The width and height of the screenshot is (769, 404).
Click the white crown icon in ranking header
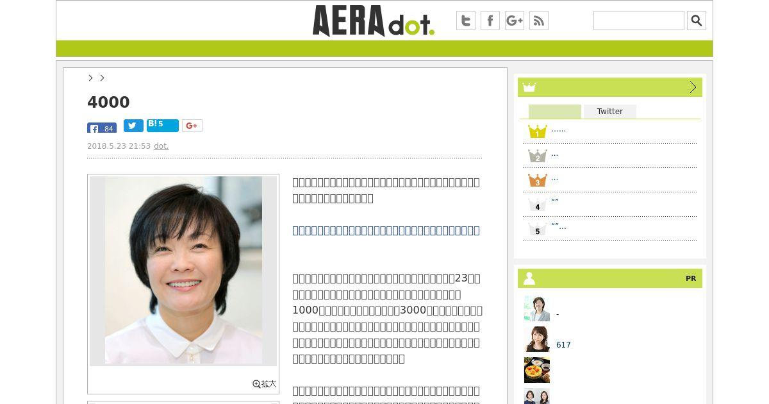[529, 87]
